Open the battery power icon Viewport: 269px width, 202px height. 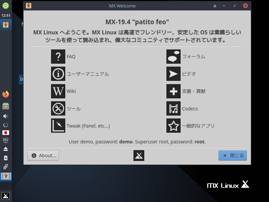coord(6,158)
